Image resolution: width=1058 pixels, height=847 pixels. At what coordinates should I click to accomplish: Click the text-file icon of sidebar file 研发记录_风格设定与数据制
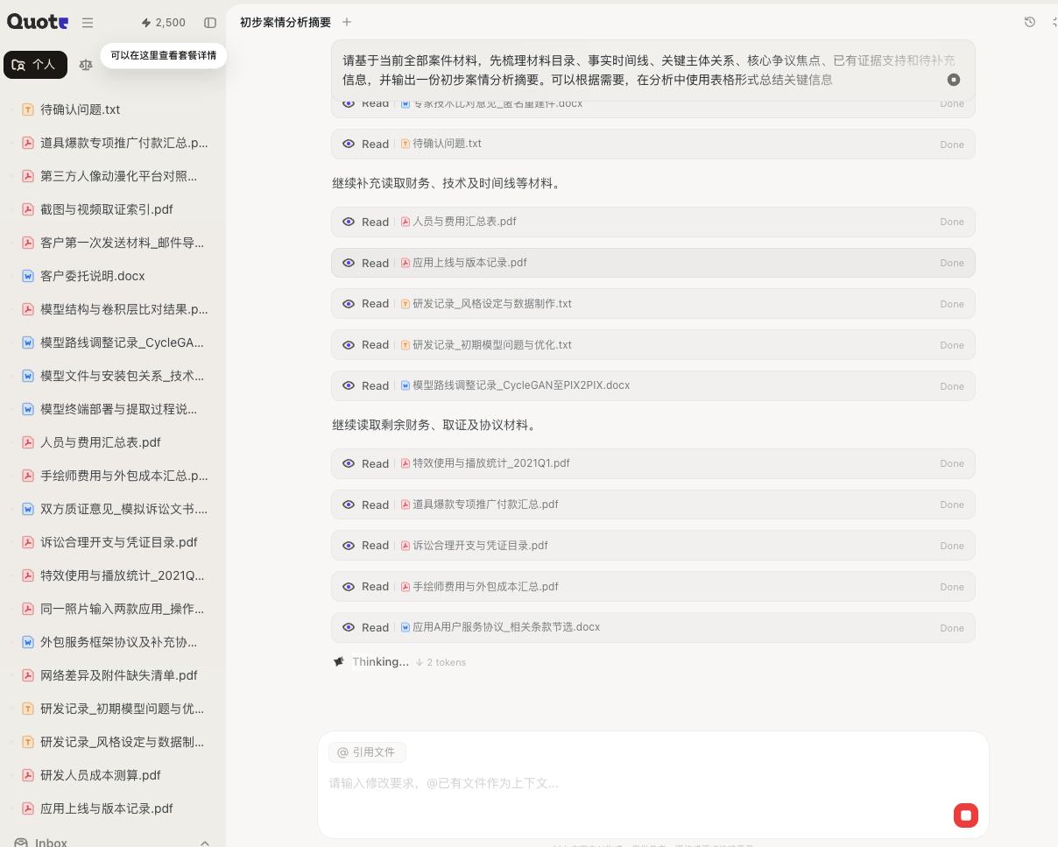click(x=28, y=742)
